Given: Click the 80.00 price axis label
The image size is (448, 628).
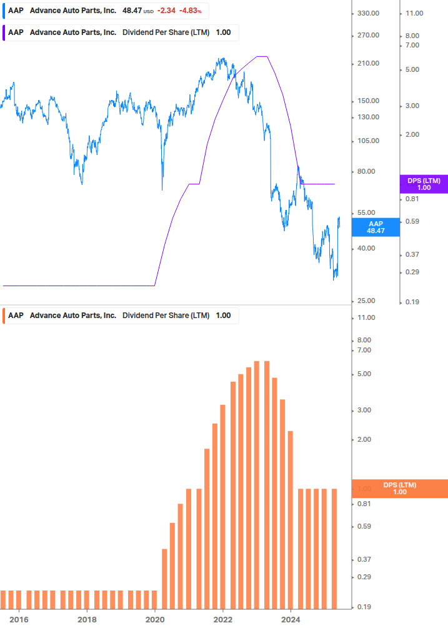Looking at the screenshot, I should click(366, 171).
